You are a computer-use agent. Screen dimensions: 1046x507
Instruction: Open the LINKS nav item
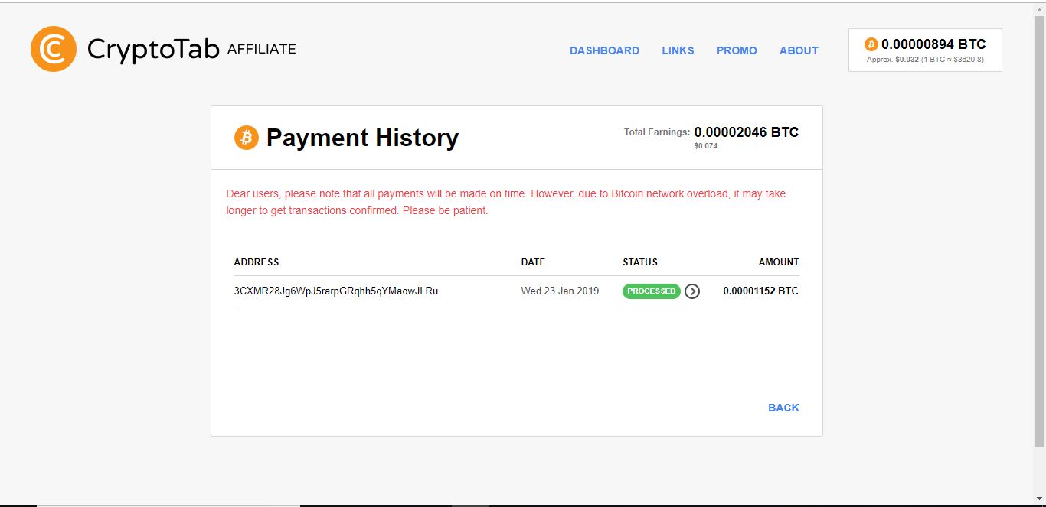click(x=678, y=50)
